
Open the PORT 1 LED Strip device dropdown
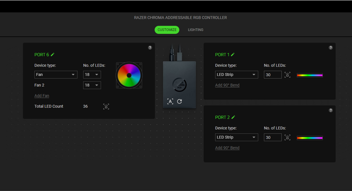(x=236, y=74)
